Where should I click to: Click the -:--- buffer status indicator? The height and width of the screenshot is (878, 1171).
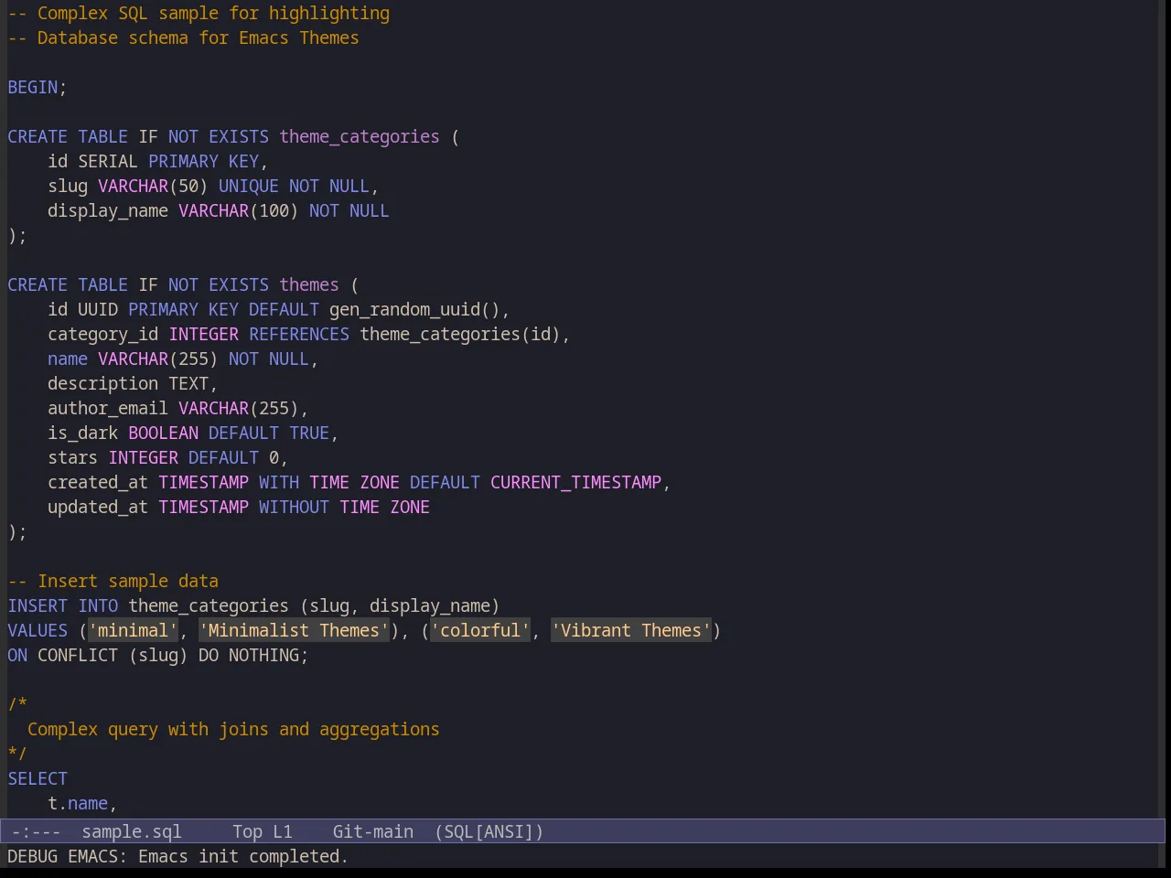click(x=37, y=831)
